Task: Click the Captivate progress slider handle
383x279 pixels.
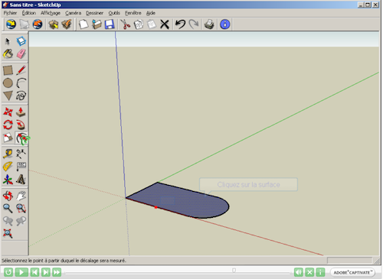Action: [234, 271]
